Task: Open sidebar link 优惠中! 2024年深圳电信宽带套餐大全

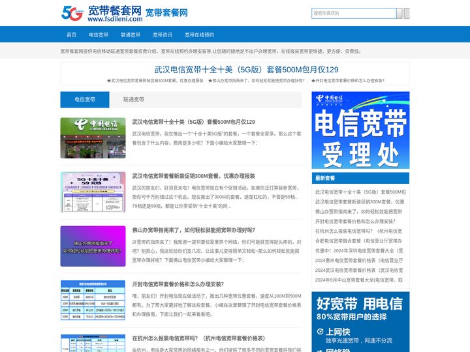Action: pyautogui.click(x=359, y=250)
